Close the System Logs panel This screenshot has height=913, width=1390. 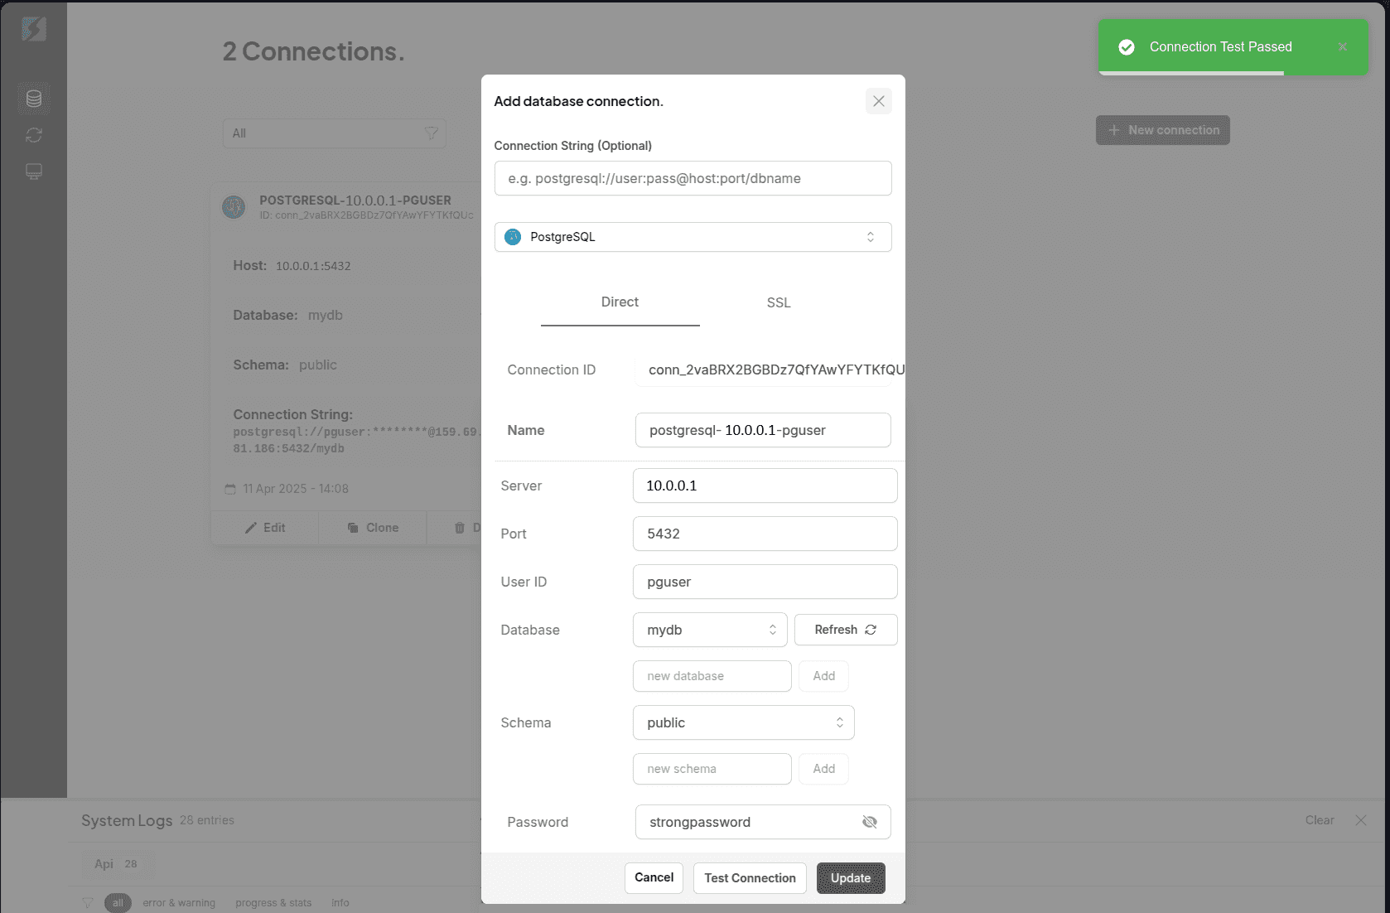click(1361, 820)
